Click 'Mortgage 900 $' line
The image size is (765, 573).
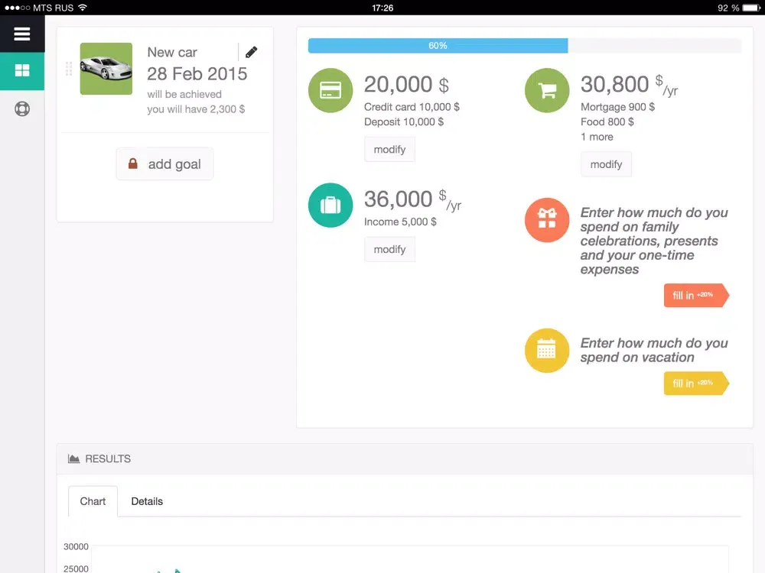617,107
